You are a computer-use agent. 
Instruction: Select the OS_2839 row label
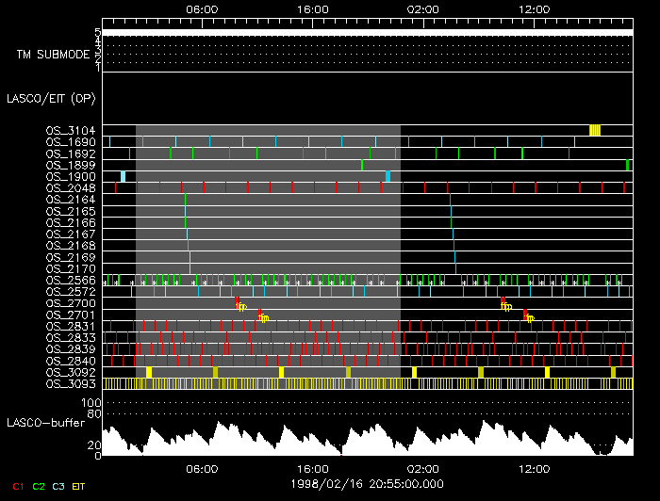click(71, 348)
